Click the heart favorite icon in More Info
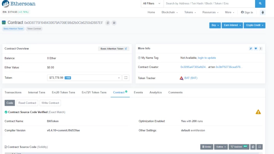274x154 pixels. (x=255, y=49)
